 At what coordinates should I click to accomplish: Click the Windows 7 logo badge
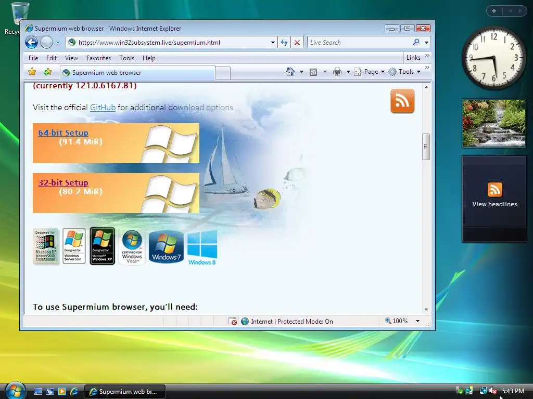click(x=166, y=247)
